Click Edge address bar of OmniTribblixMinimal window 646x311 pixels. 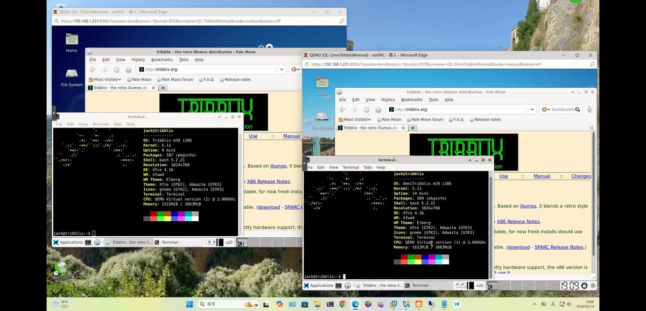[x=448, y=64]
